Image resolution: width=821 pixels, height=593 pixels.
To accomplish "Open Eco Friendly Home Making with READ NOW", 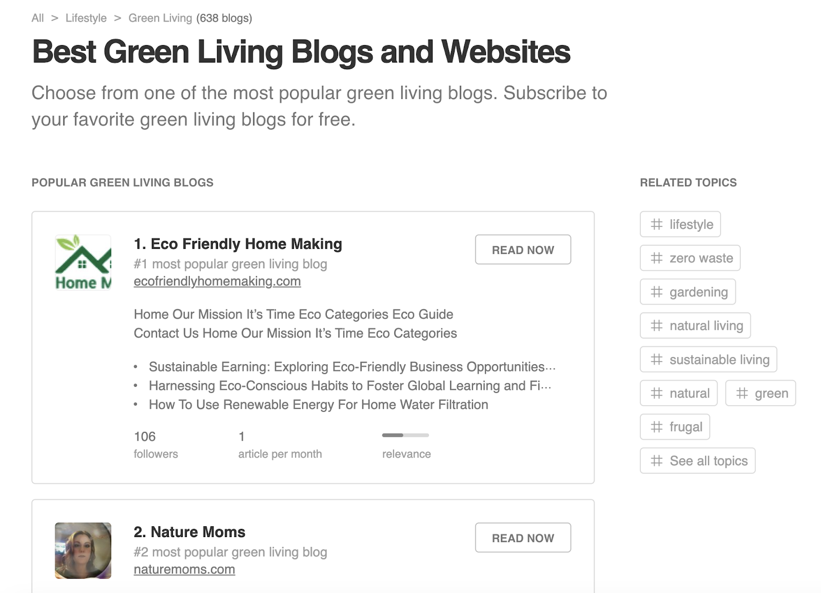I will point(523,249).
